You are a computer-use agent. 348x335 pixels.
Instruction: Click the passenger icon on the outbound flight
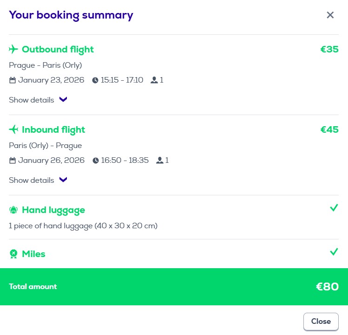coord(154,80)
